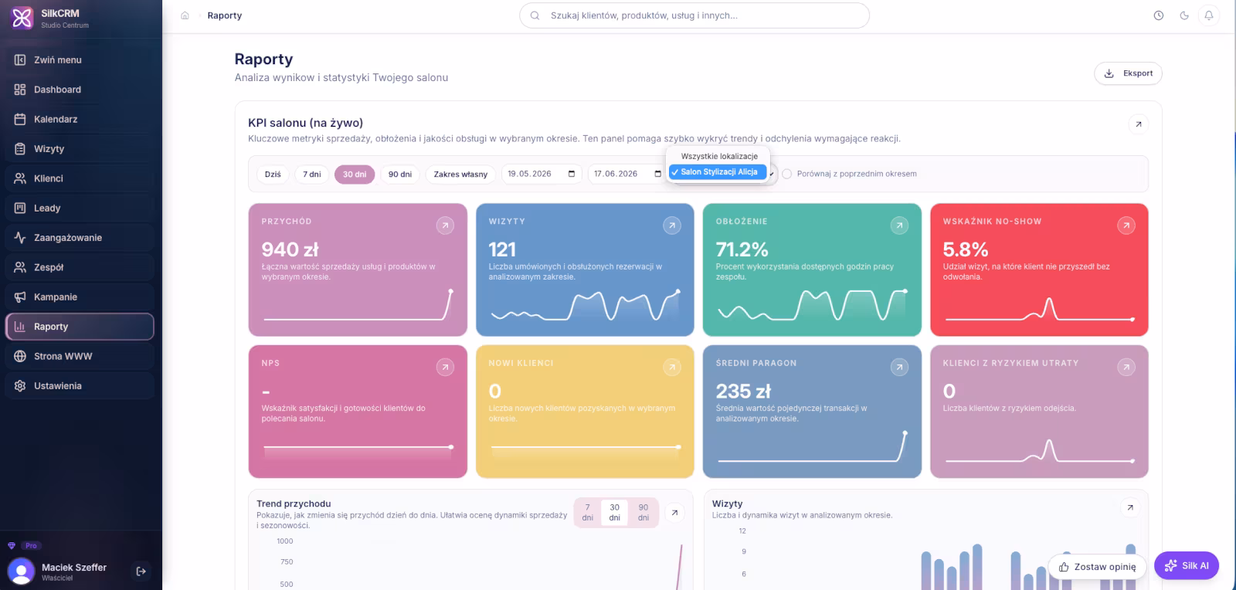The image size is (1236, 590).
Task: Choose Wszystkie lokalizacje in dropdown list
Action: [x=719, y=156]
